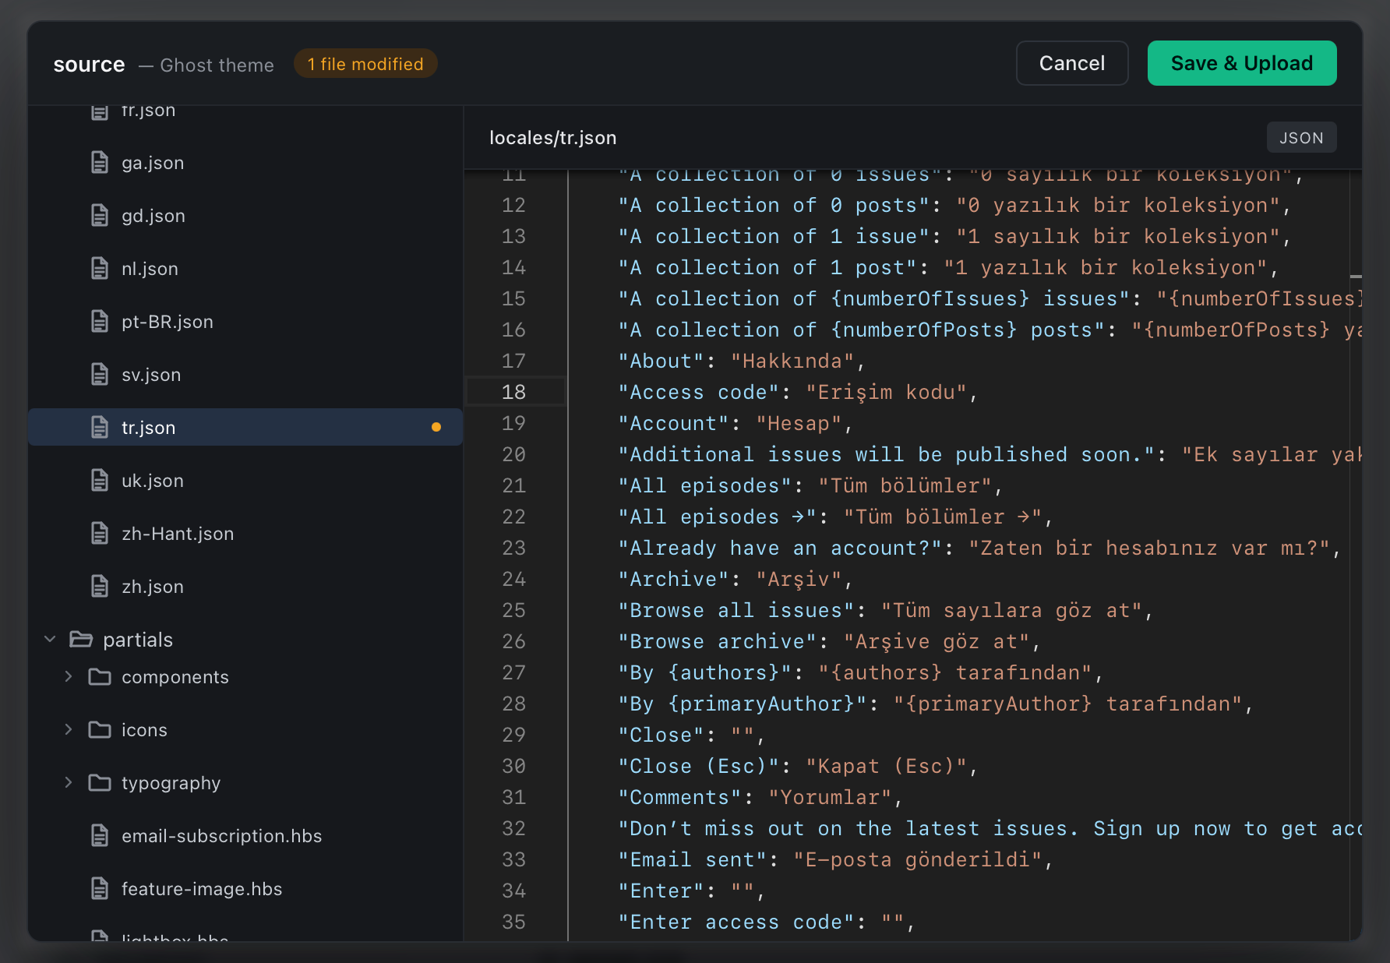Image resolution: width=1390 pixels, height=963 pixels.
Task: Click the 1 file modified badge
Action: coord(365,64)
